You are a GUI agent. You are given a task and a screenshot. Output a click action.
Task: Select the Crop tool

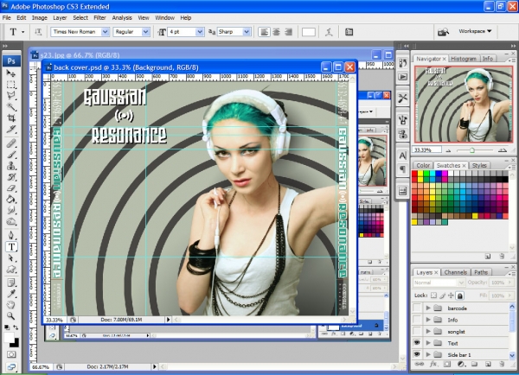pyautogui.click(x=11, y=118)
